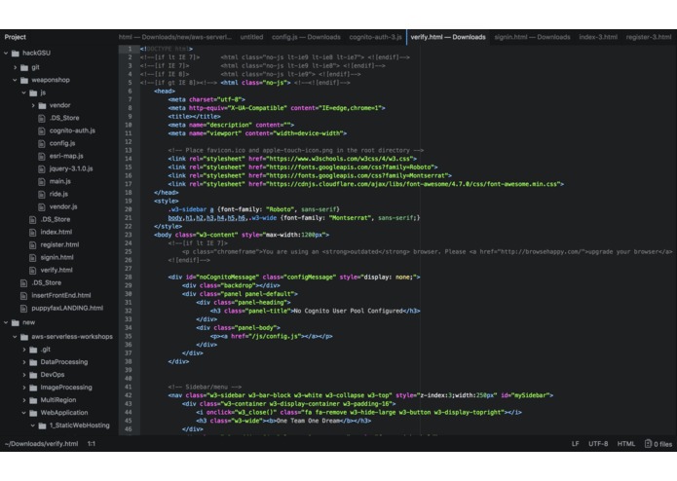Screen dimensions: 677x481
Task: Click the 1_StaticWebHosting folder icon
Action: [x=42, y=425]
